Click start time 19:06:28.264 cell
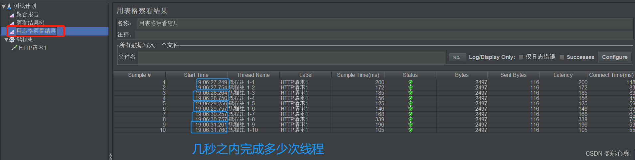 point(197,93)
